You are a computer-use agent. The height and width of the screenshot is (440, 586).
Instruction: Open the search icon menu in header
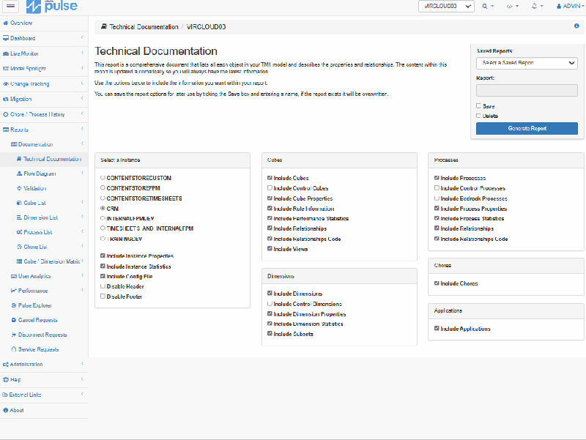[488, 6]
